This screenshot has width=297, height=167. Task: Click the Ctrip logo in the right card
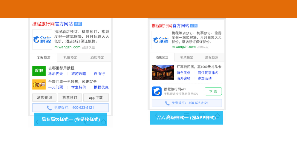coord(161,40)
